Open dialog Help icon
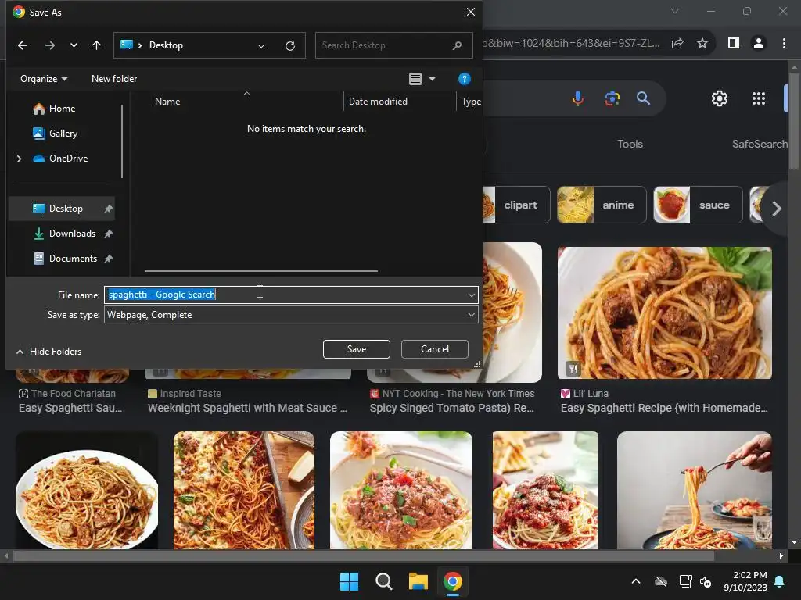801x600 pixels. tap(464, 79)
